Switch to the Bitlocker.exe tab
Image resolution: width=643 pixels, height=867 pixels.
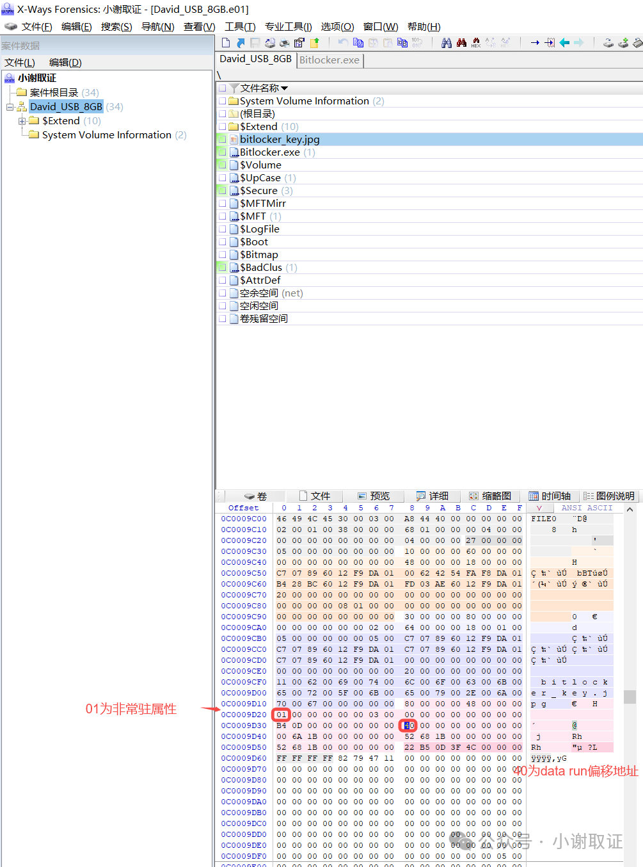[x=329, y=60]
